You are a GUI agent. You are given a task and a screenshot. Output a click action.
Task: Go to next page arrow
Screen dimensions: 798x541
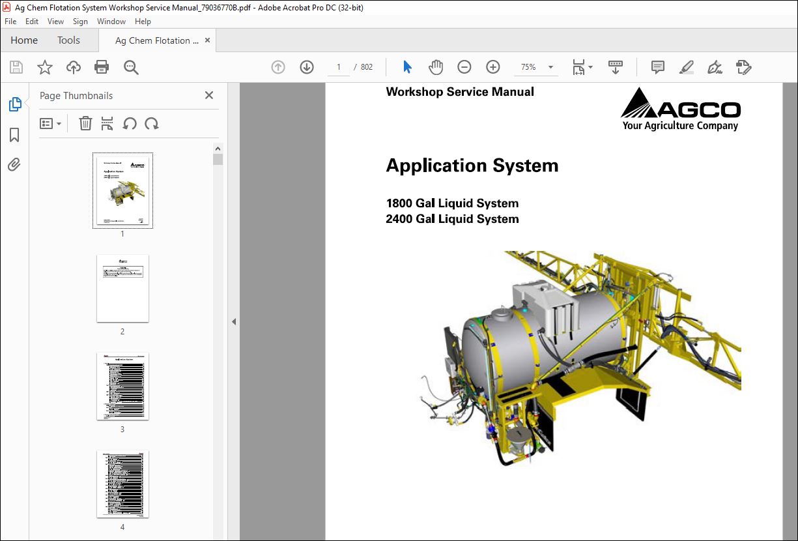[x=307, y=67]
